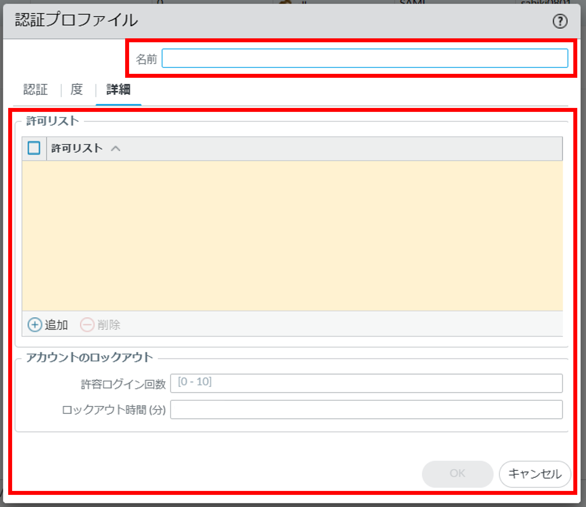Click the plus icon to add an allow list entry

[35, 324]
